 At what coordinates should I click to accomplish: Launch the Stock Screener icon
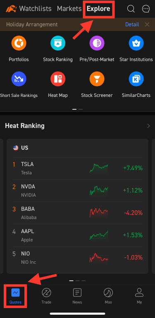tap(97, 79)
